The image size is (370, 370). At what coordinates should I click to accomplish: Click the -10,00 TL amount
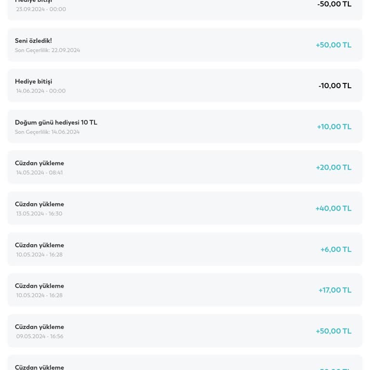(335, 86)
